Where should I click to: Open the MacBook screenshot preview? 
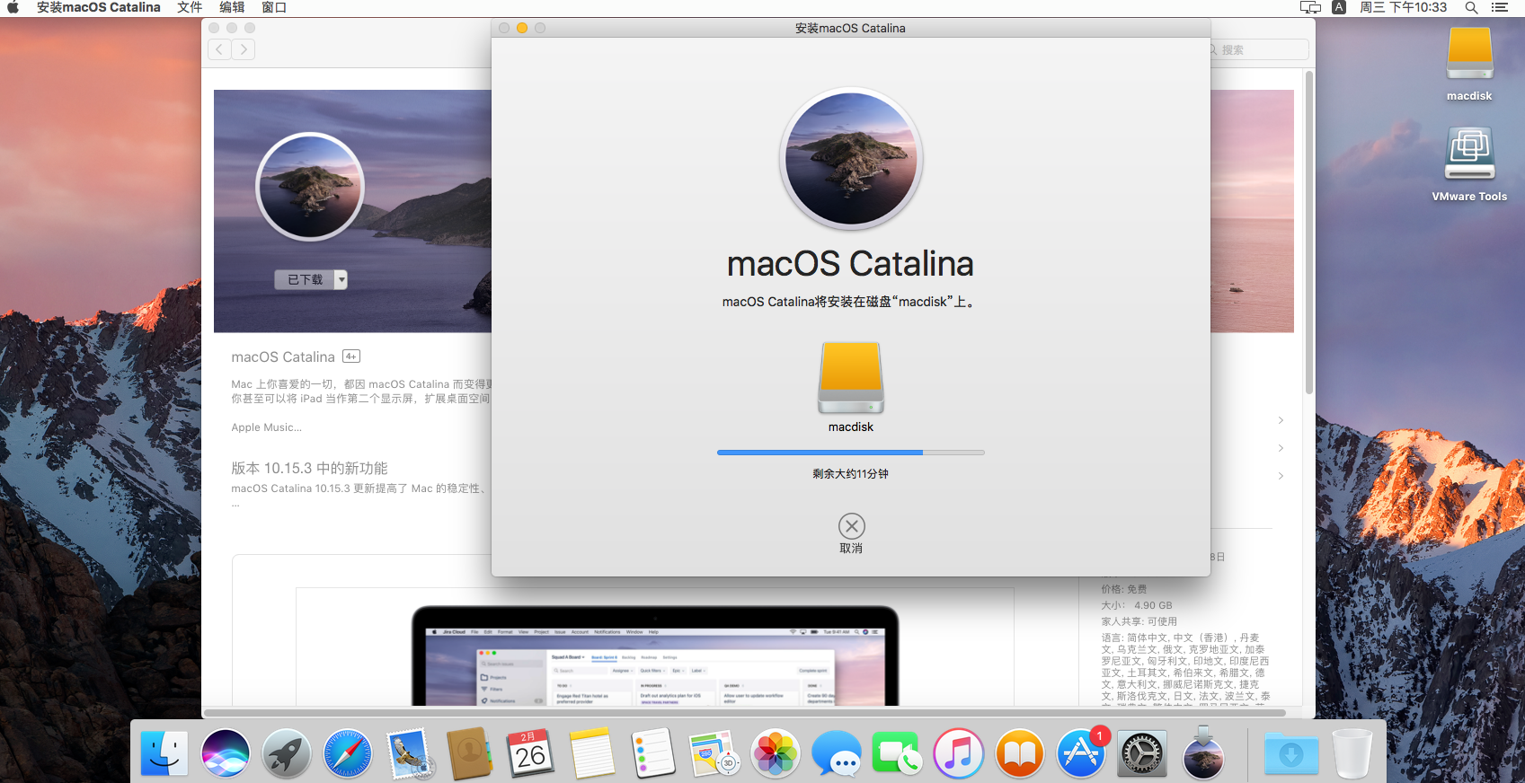coord(655,655)
